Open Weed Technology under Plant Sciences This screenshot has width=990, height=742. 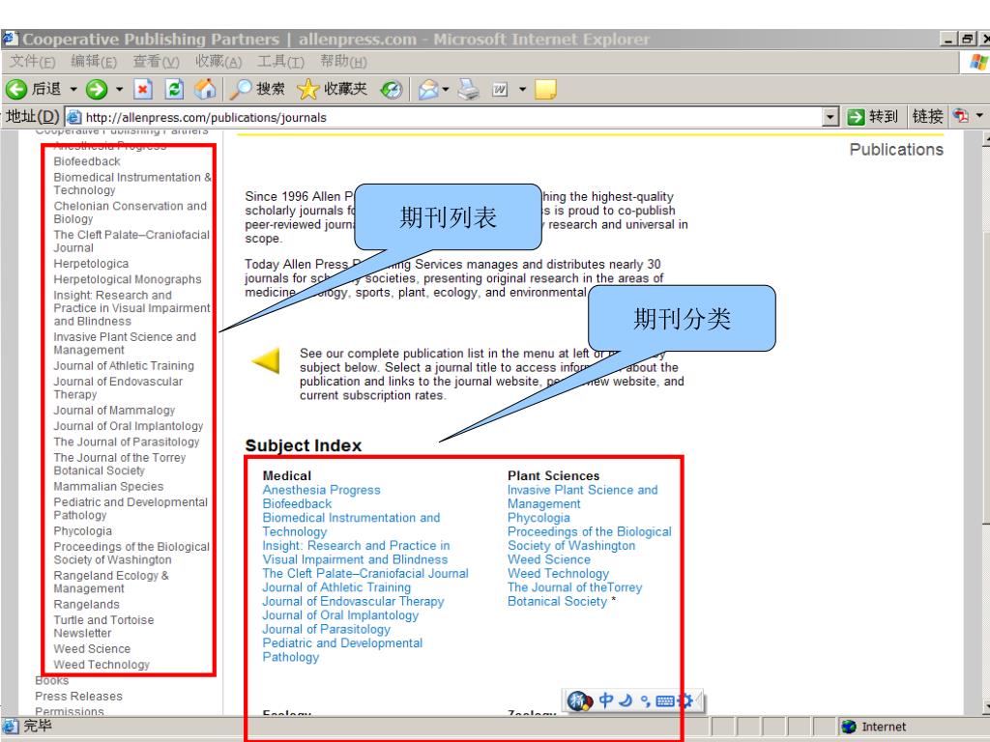click(x=558, y=574)
